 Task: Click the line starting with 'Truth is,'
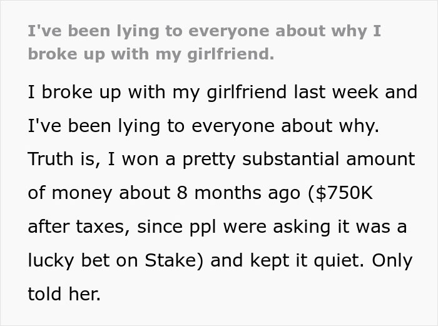point(222,159)
